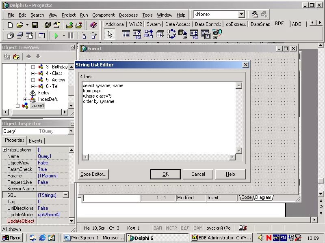Click the Save Current Desktop icon

[255, 14]
